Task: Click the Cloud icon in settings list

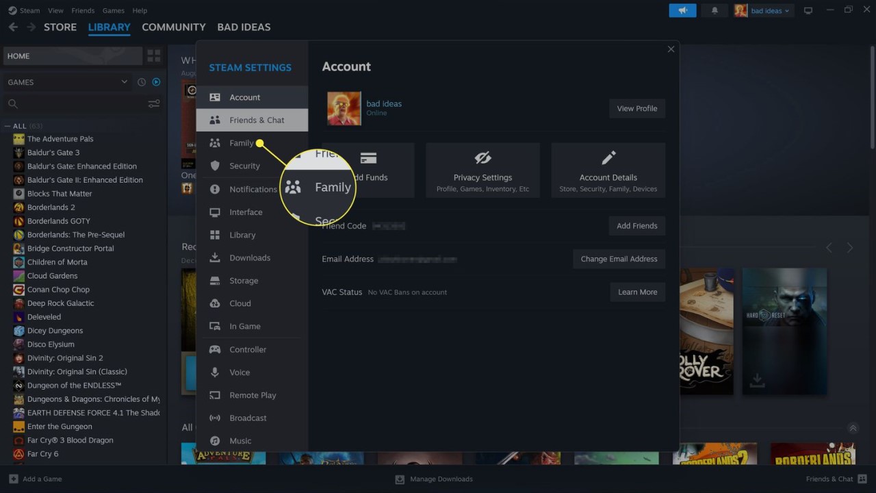Action: 215,303
